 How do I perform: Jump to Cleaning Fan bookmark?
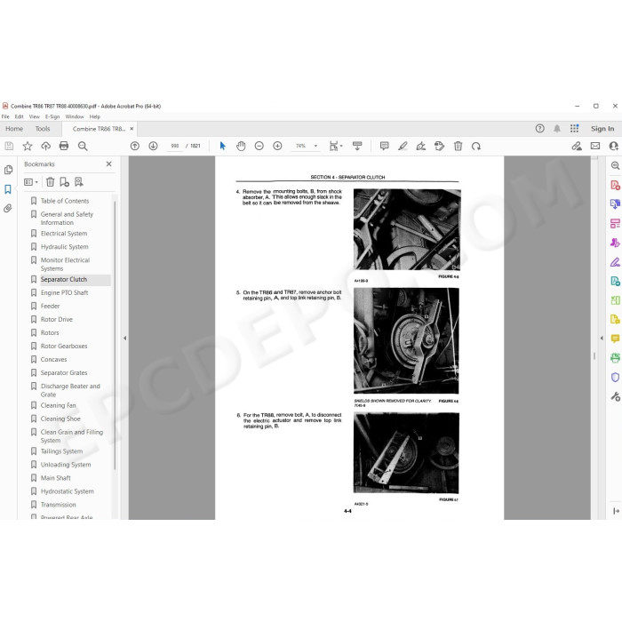[58, 405]
